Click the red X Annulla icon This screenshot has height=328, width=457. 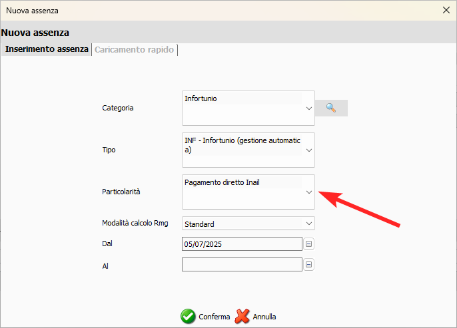243,317
